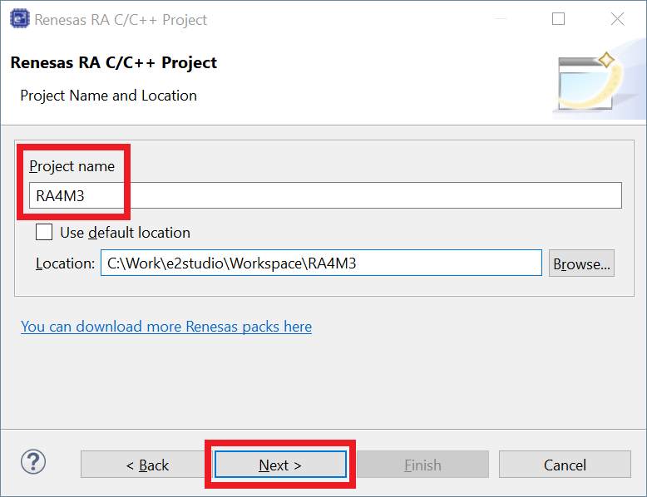
Task: Tick the Use default location checkbox box
Action: tap(45, 232)
